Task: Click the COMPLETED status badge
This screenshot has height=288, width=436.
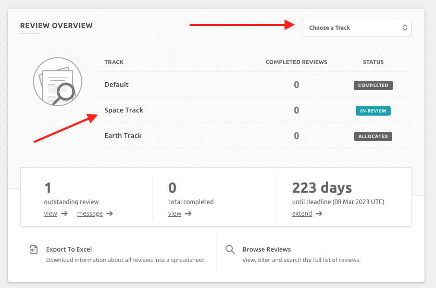Action: [x=373, y=85]
